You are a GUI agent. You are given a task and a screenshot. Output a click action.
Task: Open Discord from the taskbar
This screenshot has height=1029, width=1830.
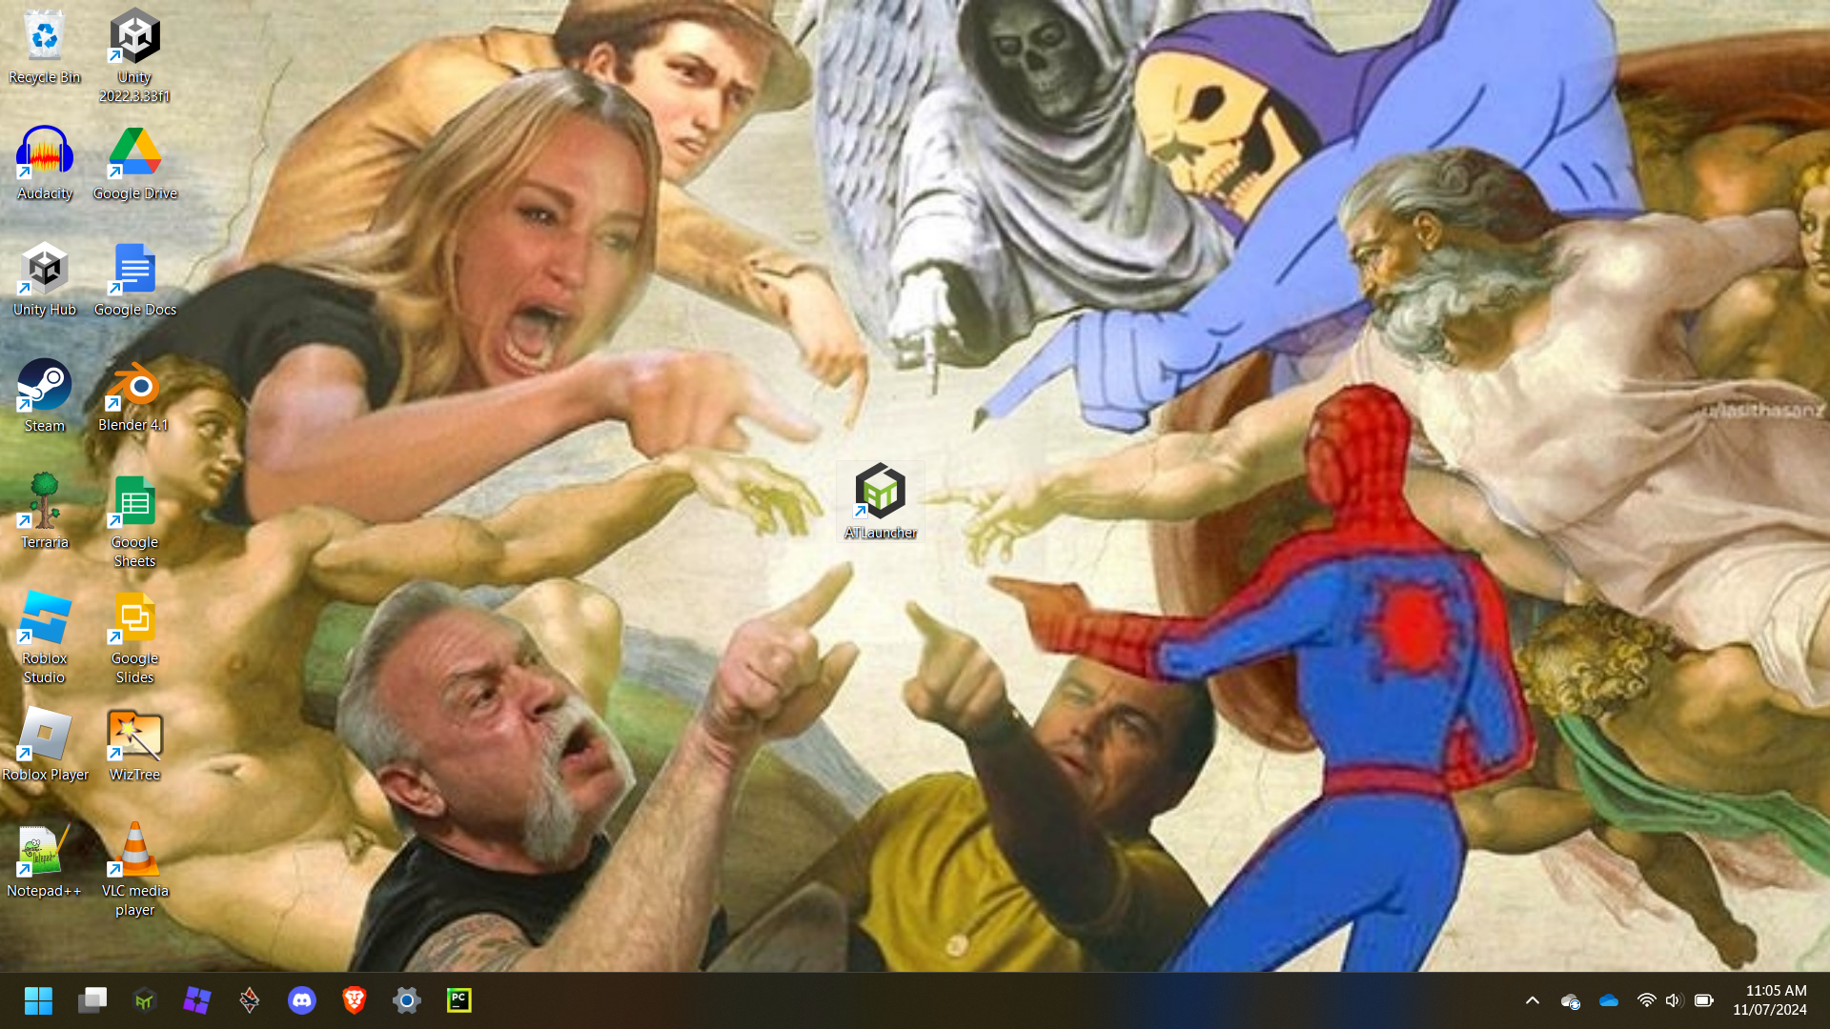[x=302, y=1000]
